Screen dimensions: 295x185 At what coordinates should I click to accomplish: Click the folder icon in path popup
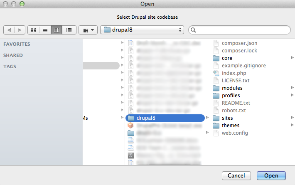pos(107,30)
